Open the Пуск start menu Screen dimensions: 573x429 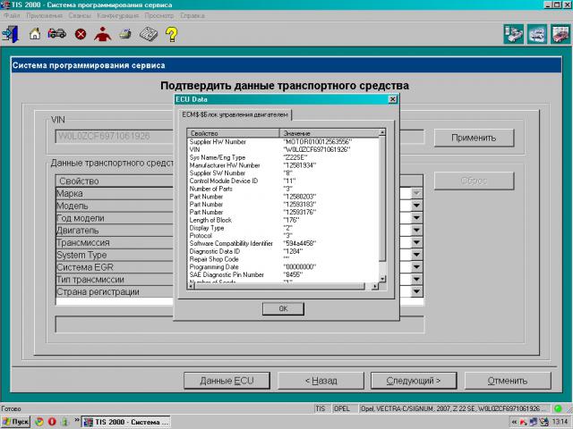pyautogui.click(x=15, y=422)
